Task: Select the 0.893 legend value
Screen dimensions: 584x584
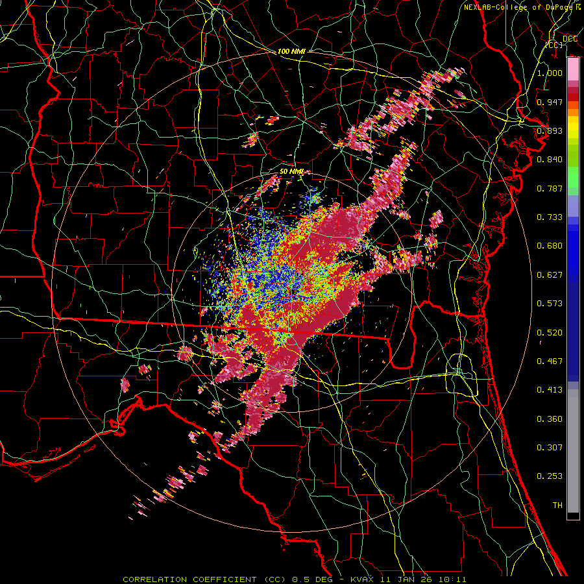Action: click(550, 130)
